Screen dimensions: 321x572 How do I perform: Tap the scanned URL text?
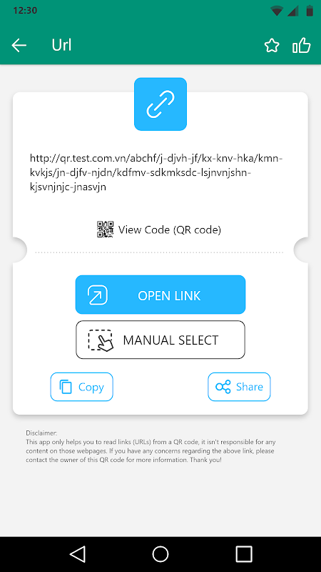156,172
